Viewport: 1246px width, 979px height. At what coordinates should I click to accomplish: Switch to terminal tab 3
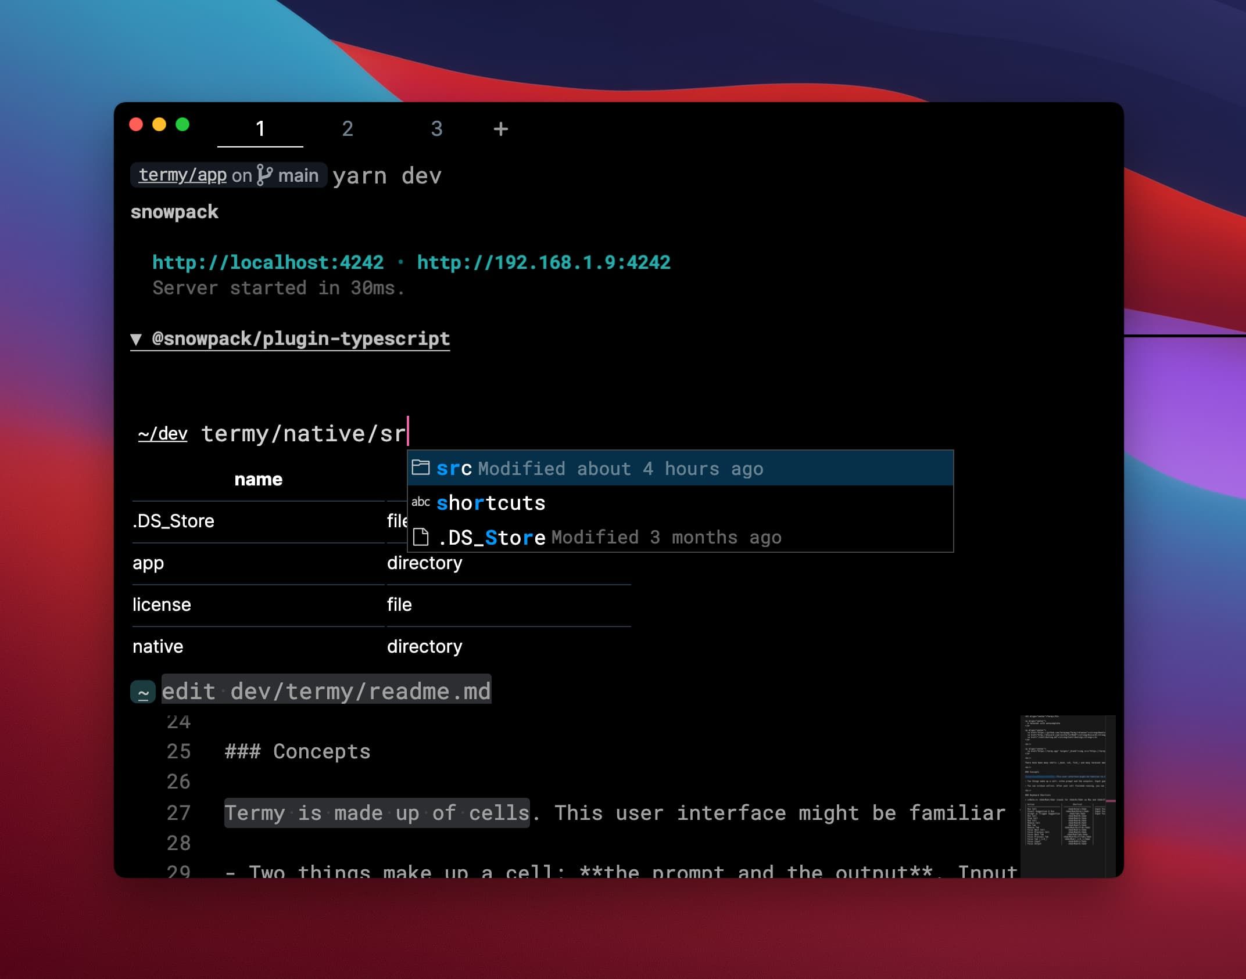[x=437, y=129]
